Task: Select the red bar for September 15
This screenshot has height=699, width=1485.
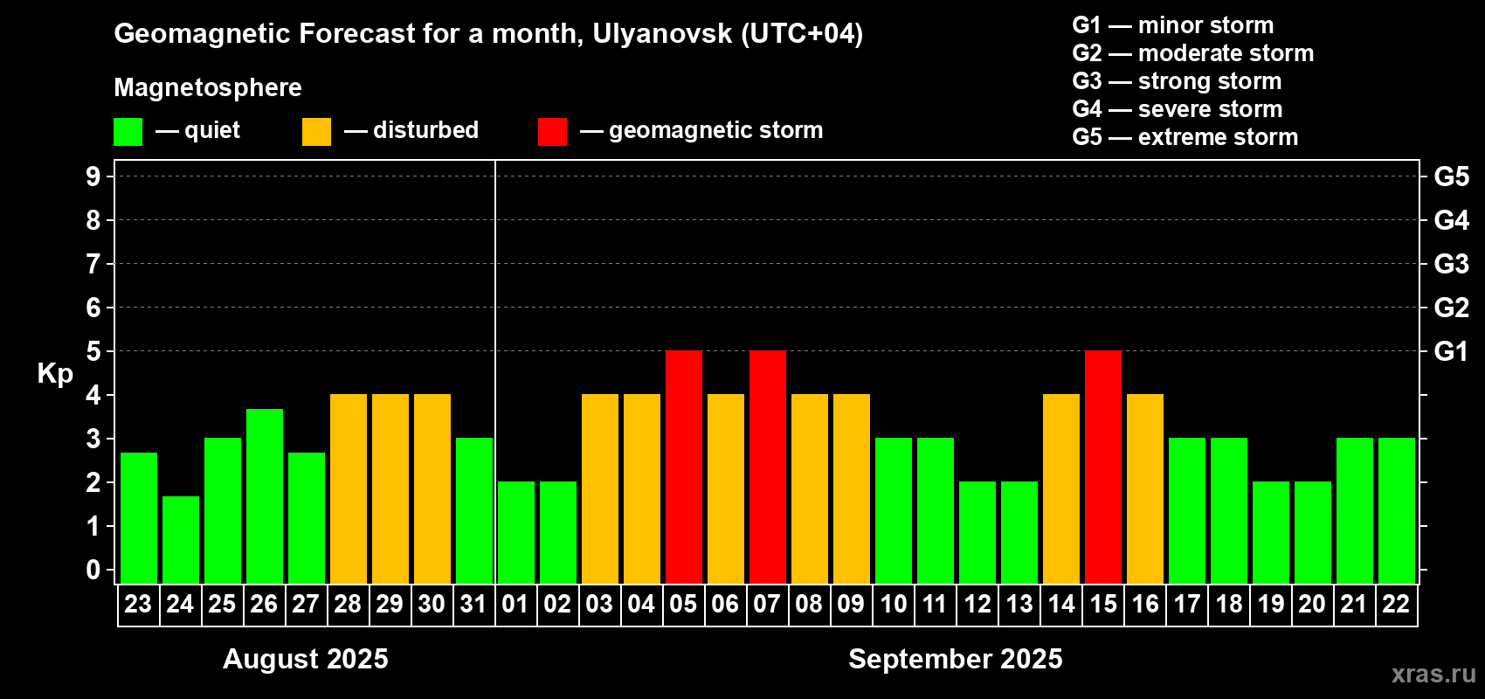Action: click(1103, 467)
